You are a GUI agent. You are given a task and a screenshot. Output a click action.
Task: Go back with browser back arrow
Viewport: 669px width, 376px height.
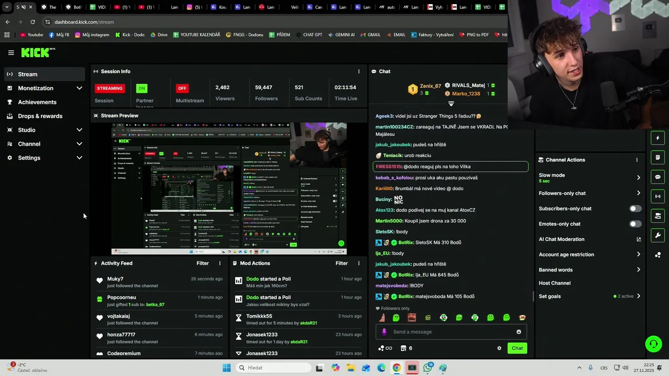(x=7, y=22)
